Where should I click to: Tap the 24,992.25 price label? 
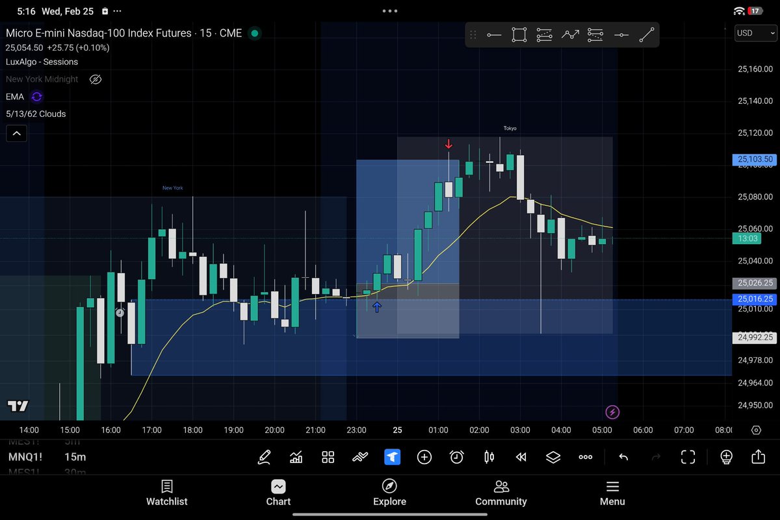coord(754,337)
